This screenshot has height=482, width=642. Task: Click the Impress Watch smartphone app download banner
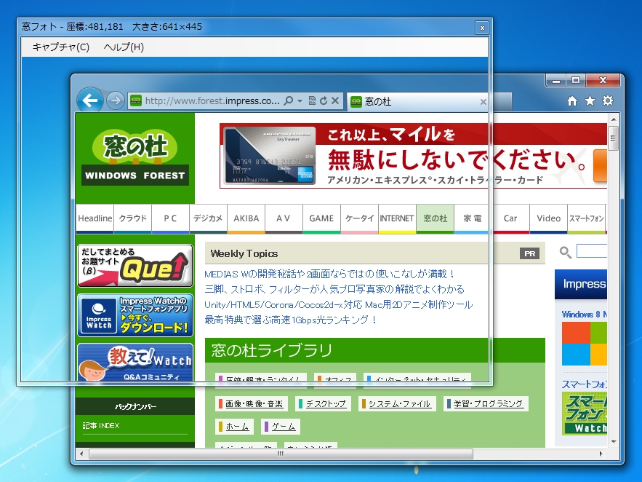coord(135,316)
